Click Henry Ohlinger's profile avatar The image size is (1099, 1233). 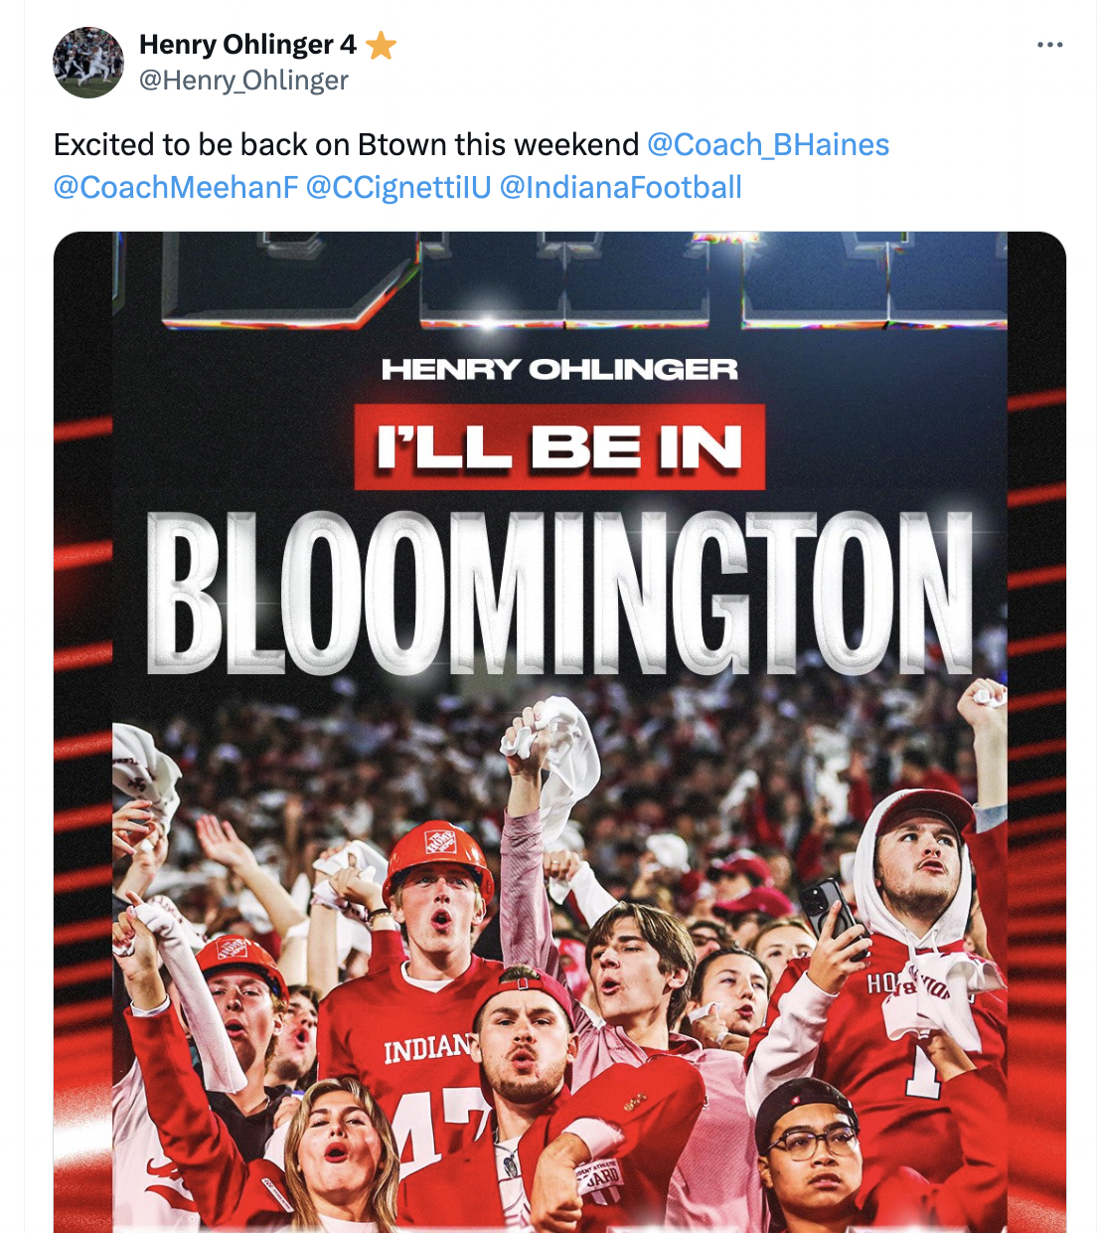point(88,63)
